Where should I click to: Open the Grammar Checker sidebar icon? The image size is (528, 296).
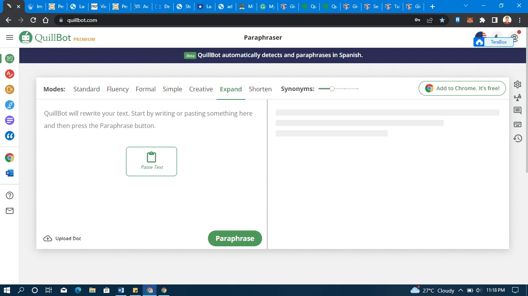coord(10,74)
